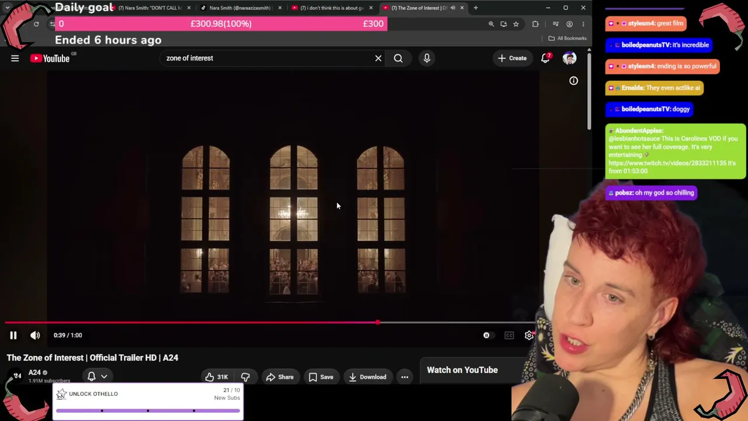
Task: Click the 'it's incredible' chat message
Action: 659,45
